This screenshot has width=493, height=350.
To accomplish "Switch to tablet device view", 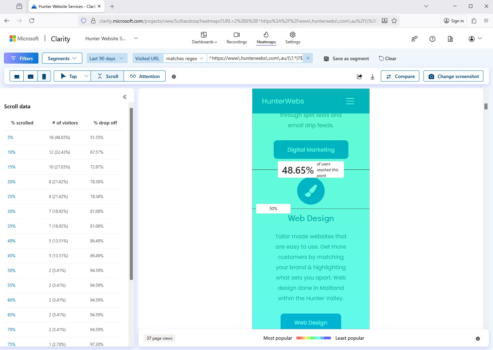I will pos(30,76).
